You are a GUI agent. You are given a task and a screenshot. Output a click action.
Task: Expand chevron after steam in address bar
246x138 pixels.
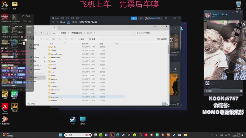click(95, 33)
